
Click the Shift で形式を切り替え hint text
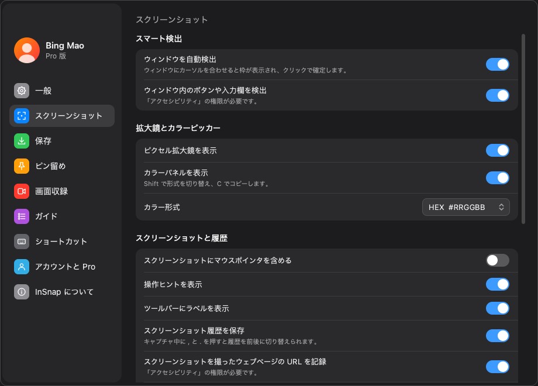(207, 184)
